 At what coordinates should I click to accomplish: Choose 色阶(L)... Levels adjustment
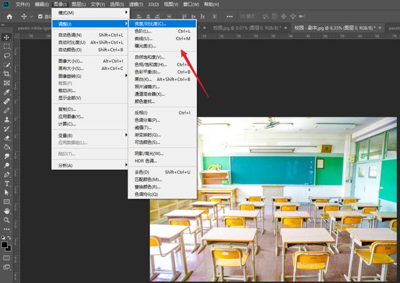pos(162,31)
